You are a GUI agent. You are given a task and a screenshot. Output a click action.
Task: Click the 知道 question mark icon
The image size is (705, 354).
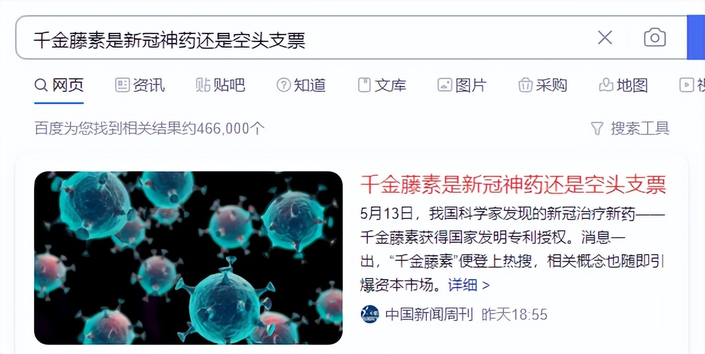283,85
